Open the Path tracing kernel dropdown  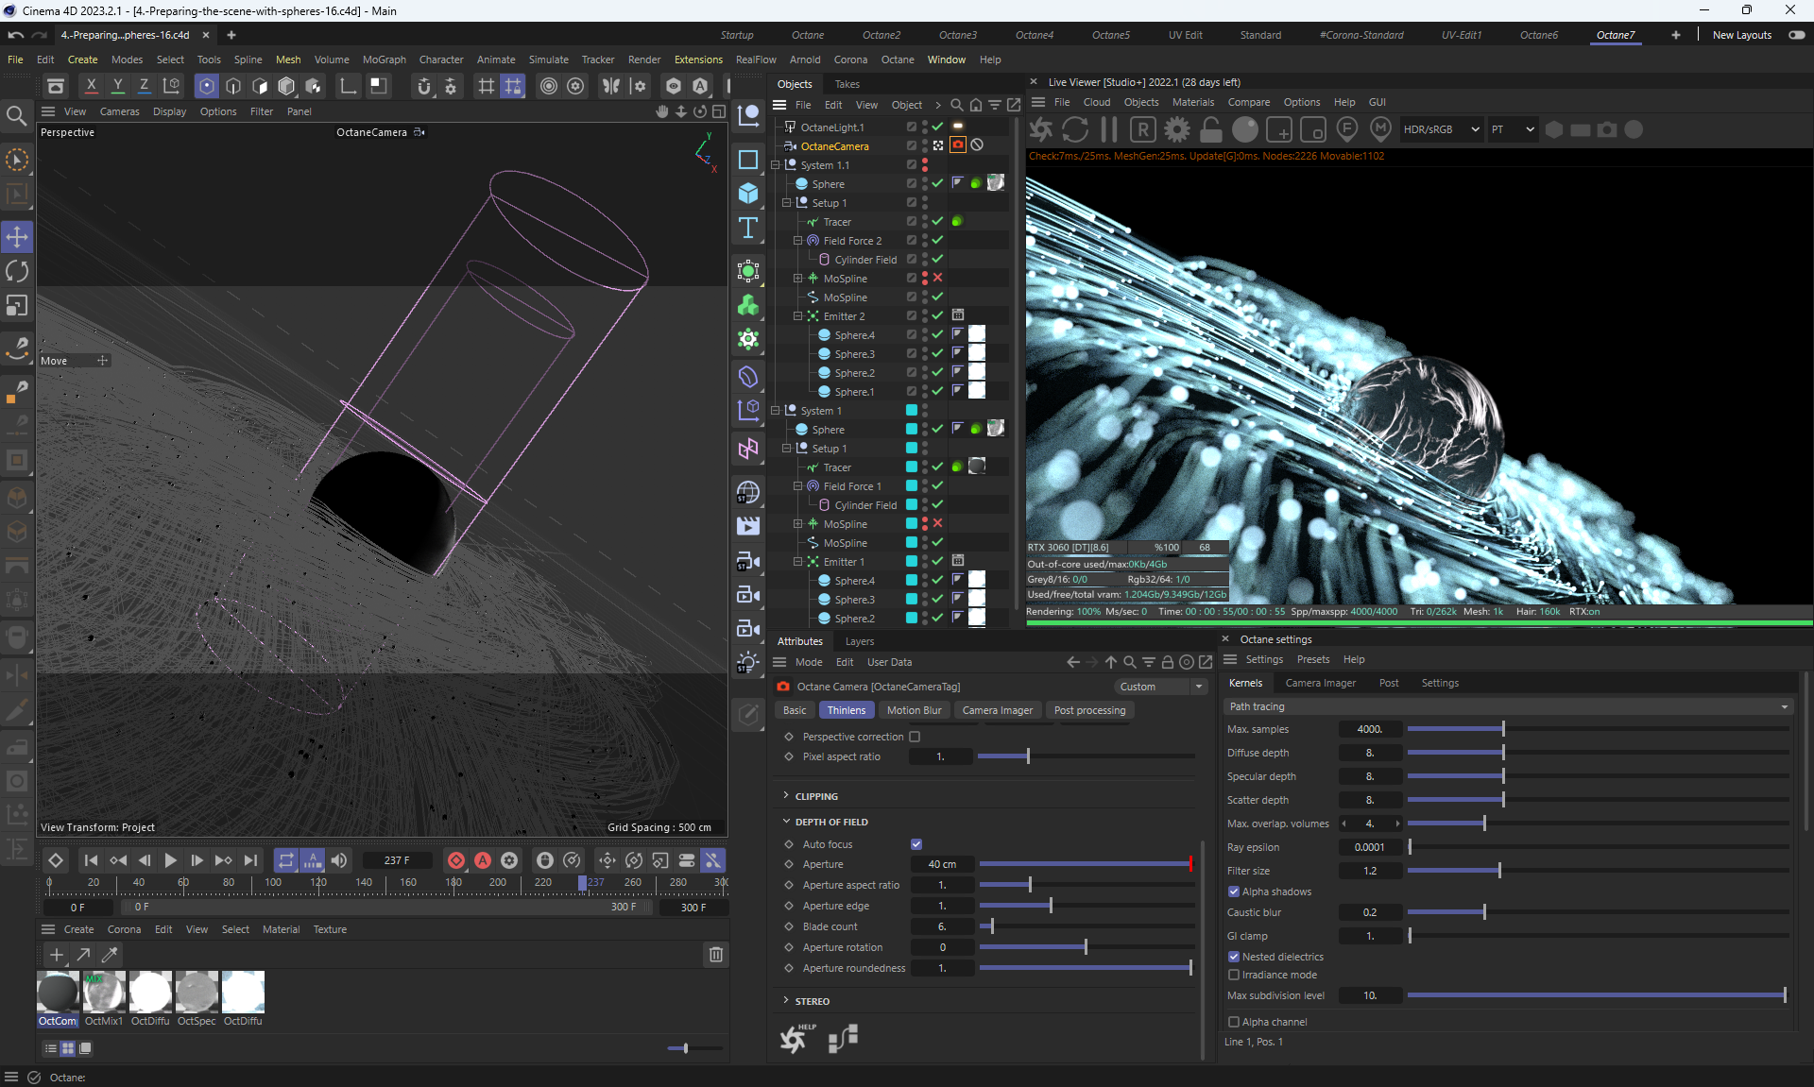pos(1509,706)
